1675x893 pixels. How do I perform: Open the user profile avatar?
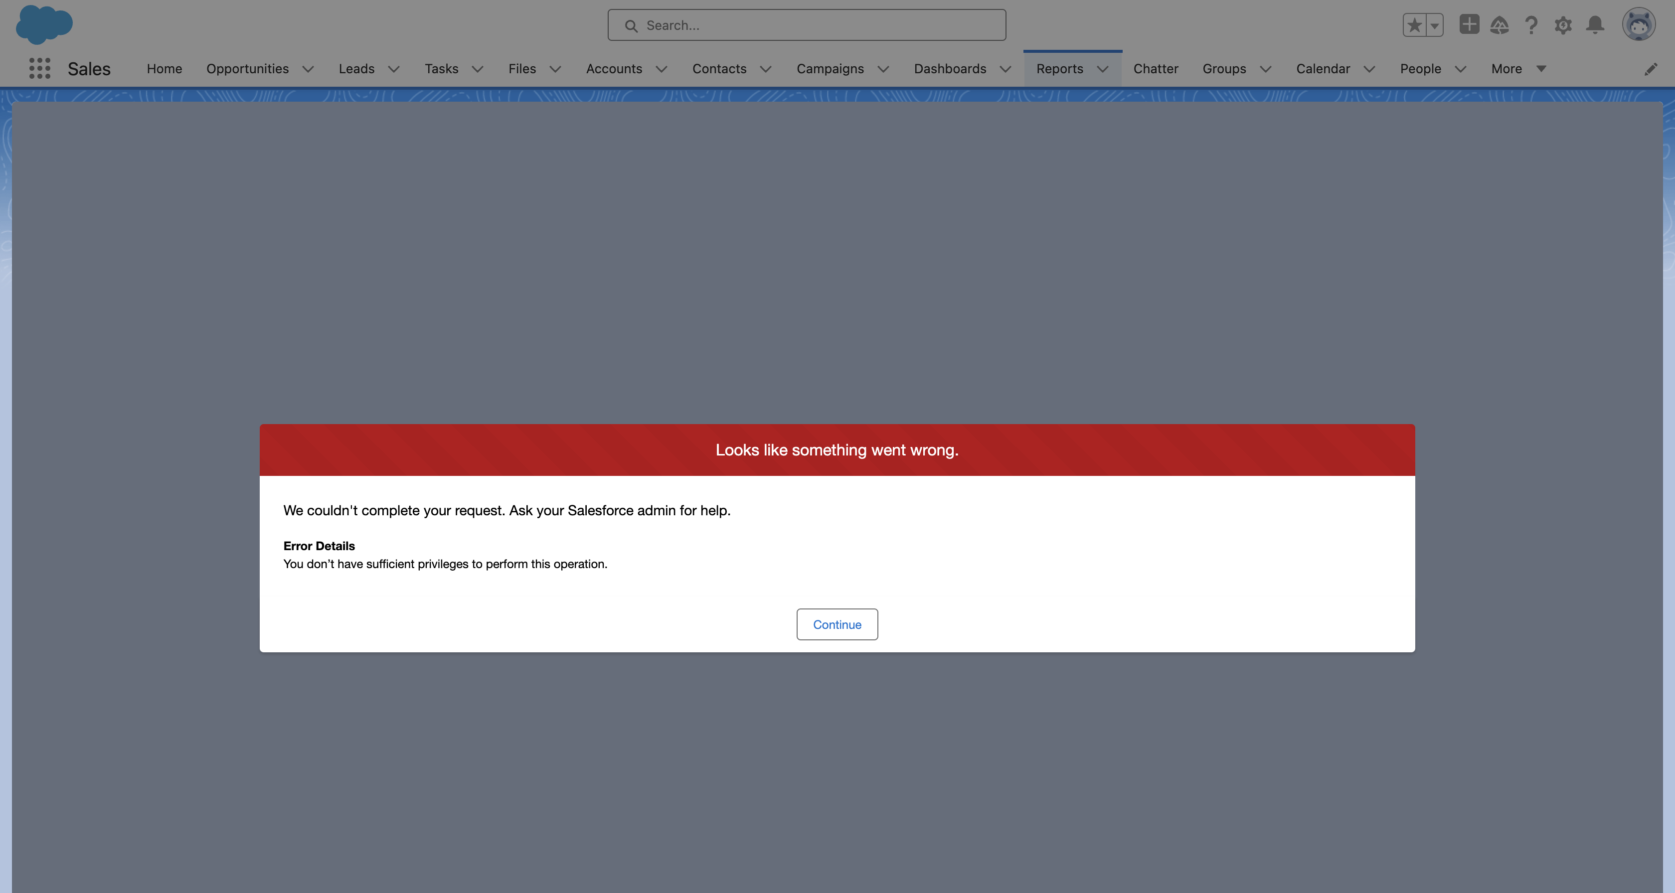[1639, 25]
